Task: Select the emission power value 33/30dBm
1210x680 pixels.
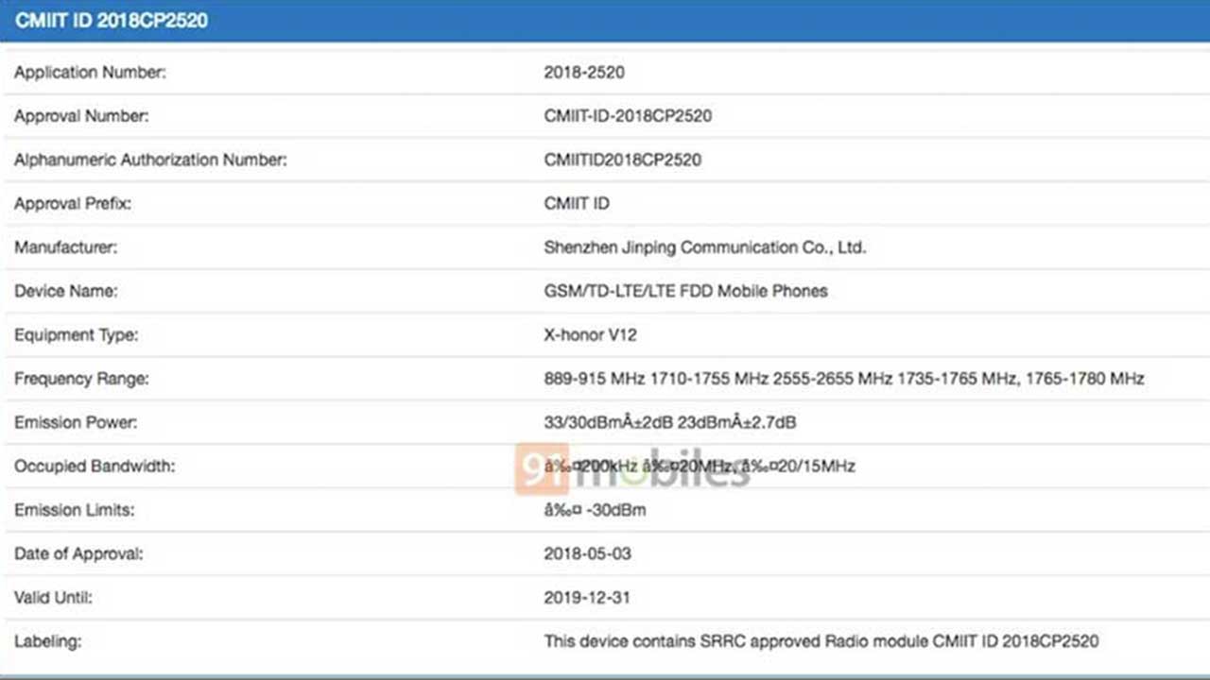Action: point(669,422)
